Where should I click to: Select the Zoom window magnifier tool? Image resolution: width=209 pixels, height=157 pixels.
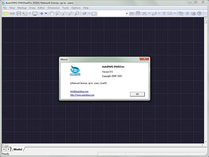(x=58, y=14)
